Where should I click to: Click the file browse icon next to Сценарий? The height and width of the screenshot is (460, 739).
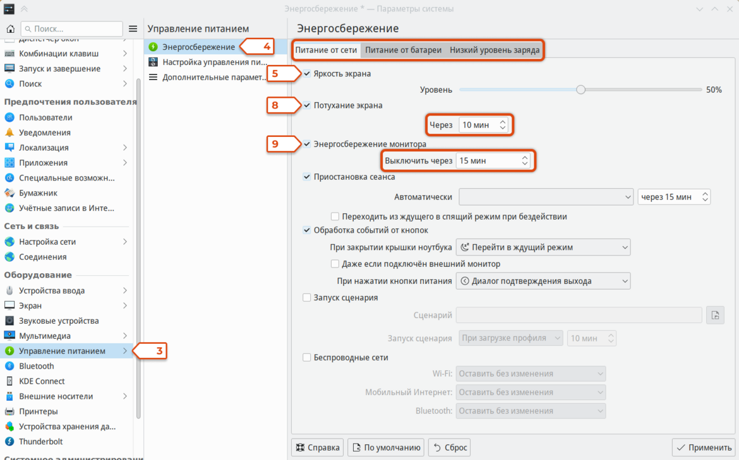715,315
